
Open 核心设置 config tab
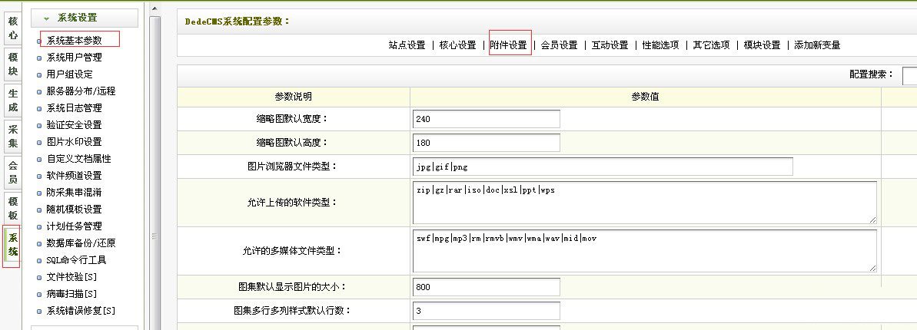coord(458,45)
